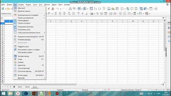Click Find and Replace icon

pyautogui.click(x=70, y=9)
